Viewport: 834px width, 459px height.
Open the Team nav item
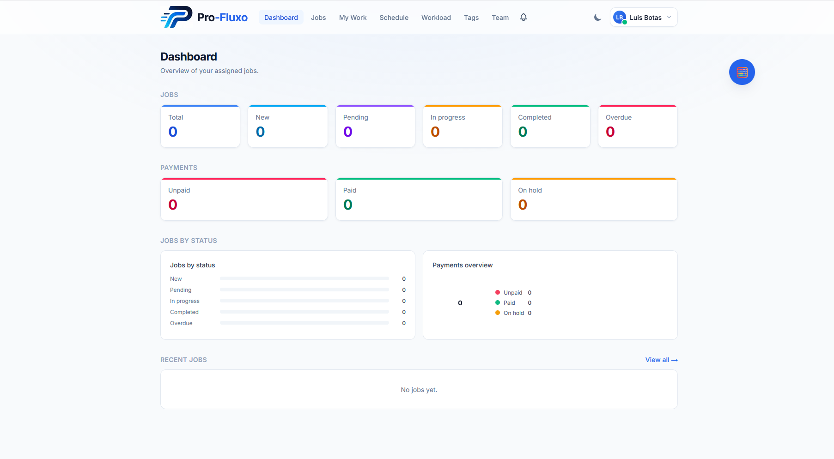click(x=500, y=18)
